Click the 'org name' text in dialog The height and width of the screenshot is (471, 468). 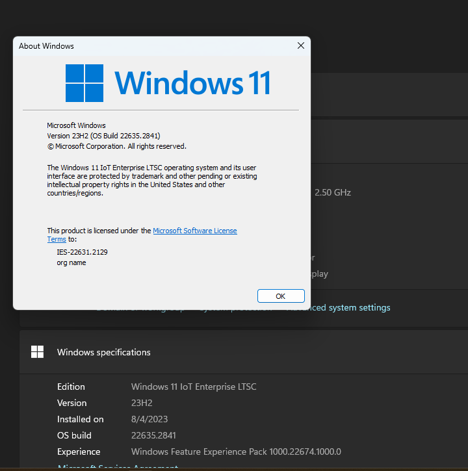tap(71, 262)
